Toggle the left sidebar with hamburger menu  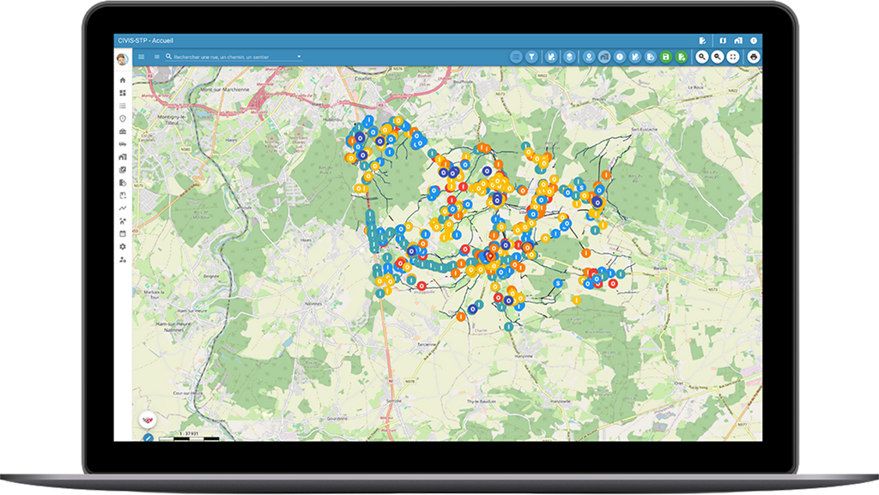tap(142, 57)
